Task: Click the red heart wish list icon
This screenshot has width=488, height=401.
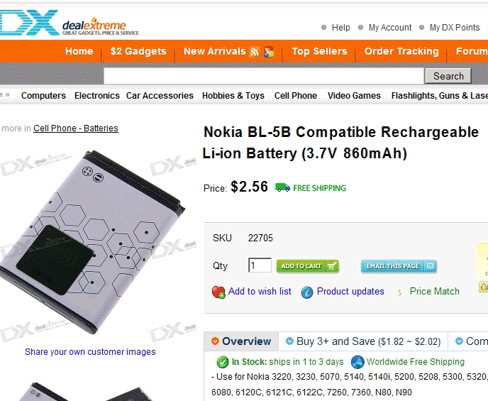Action: (x=218, y=292)
